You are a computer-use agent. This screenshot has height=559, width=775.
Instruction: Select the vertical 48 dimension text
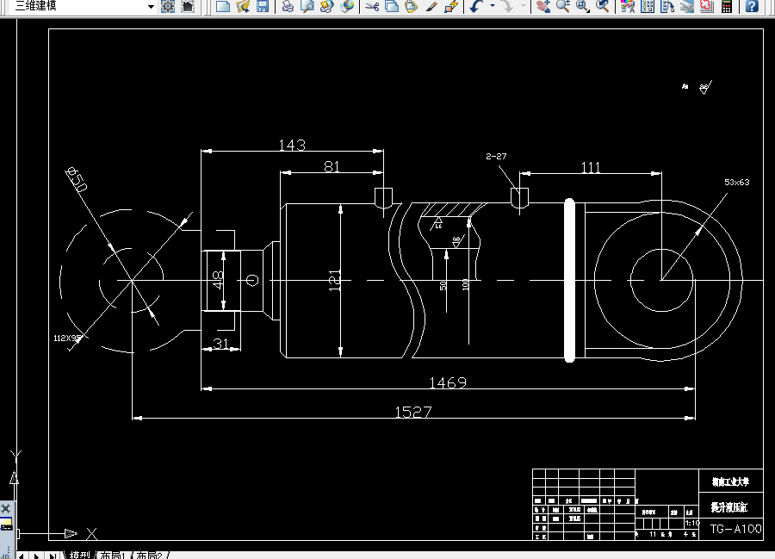218,280
